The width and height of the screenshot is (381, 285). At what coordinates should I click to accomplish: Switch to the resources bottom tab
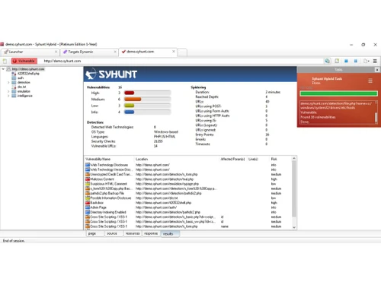click(x=133, y=233)
